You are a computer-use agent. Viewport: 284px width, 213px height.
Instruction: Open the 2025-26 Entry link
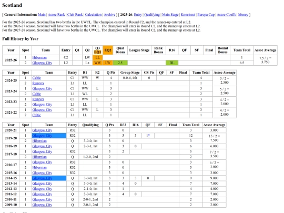click(138, 15)
